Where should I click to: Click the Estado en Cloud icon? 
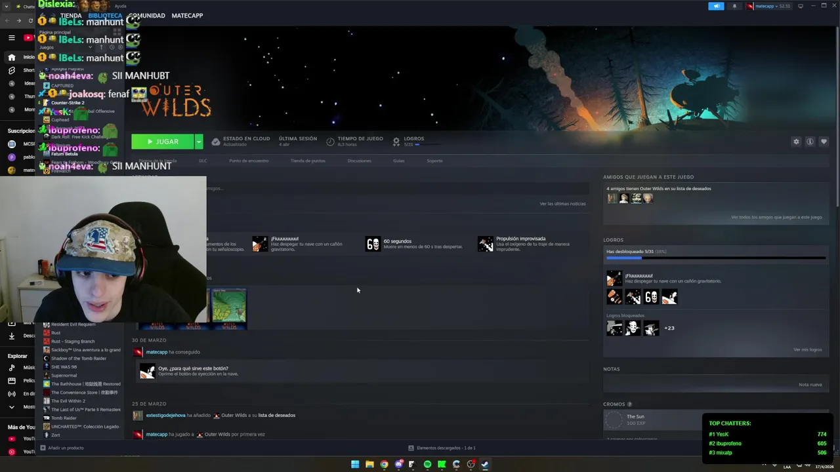pos(215,142)
